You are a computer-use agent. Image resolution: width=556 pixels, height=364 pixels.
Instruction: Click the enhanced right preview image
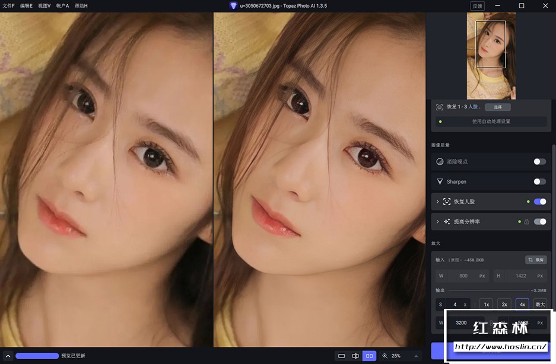point(319,180)
